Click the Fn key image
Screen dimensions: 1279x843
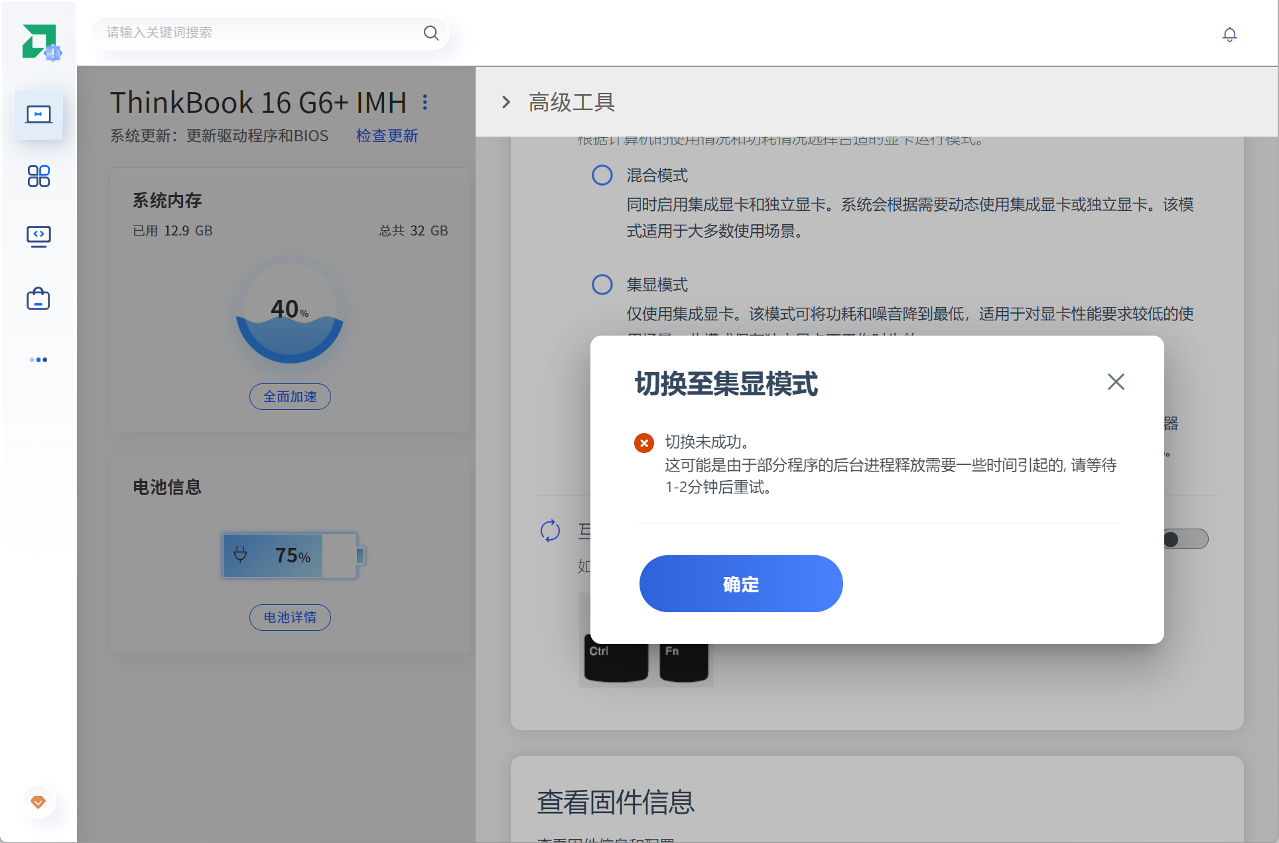[x=684, y=659]
